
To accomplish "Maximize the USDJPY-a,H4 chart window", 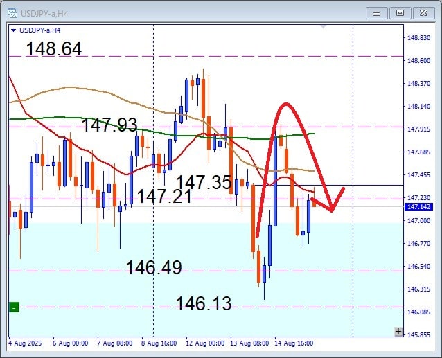I will click(400, 13).
